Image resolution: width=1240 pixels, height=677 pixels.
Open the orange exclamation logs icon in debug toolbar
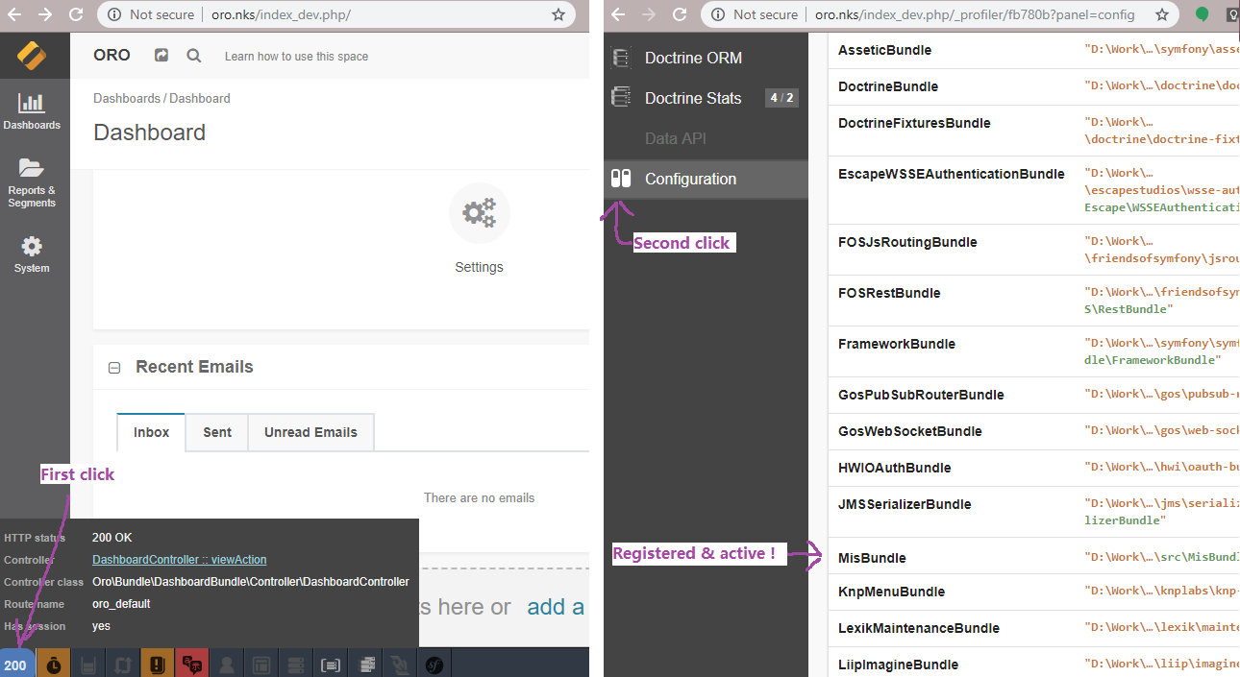[x=158, y=663]
